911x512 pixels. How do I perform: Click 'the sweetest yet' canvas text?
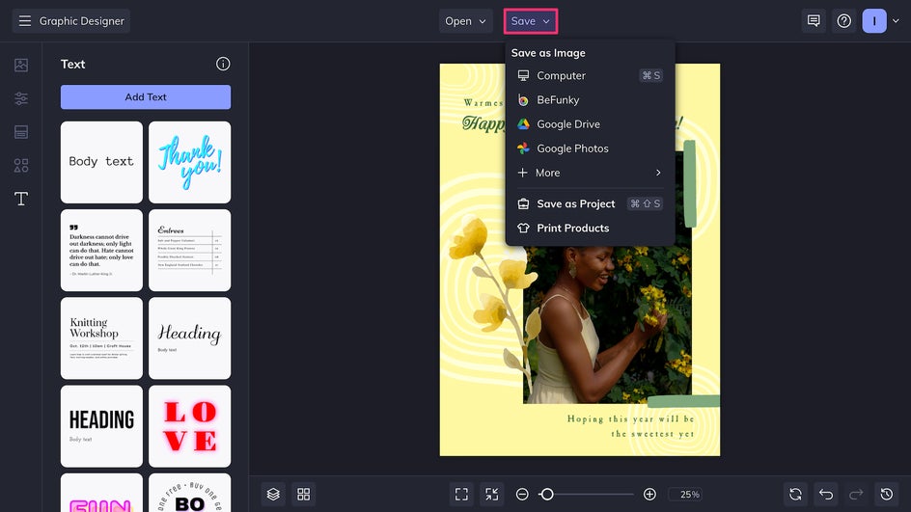click(652, 434)
